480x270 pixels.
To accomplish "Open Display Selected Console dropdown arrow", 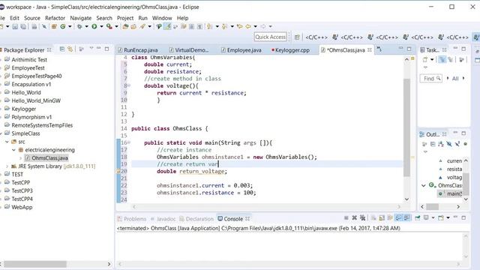I will [433, 217].
